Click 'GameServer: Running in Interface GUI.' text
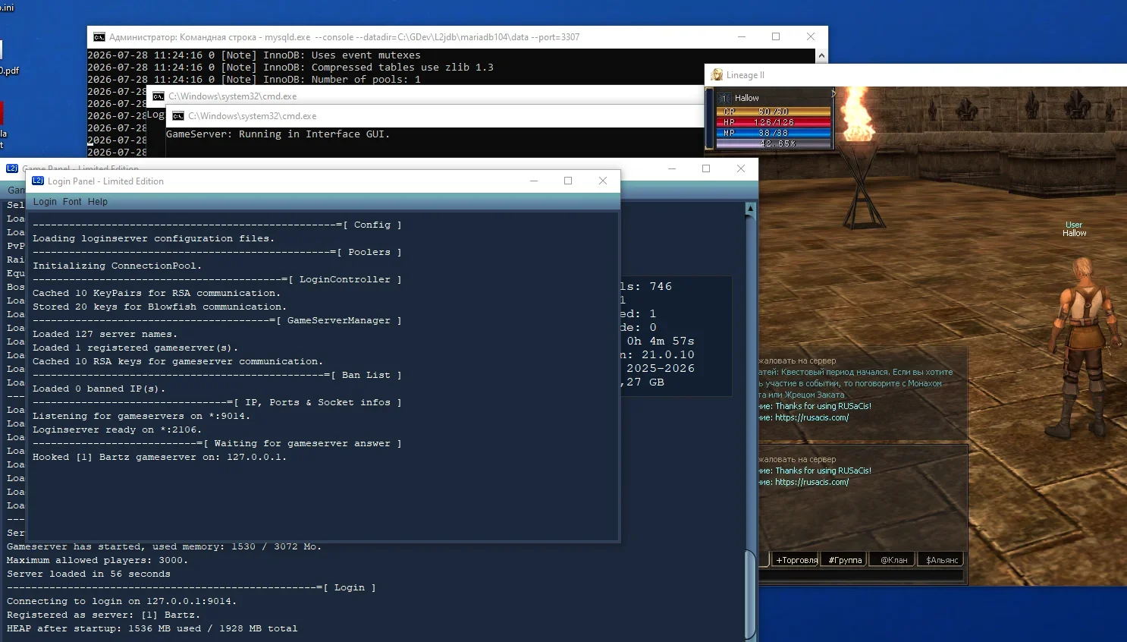The height and width of the screenshot is (642, 1127). tap(278, 134)
